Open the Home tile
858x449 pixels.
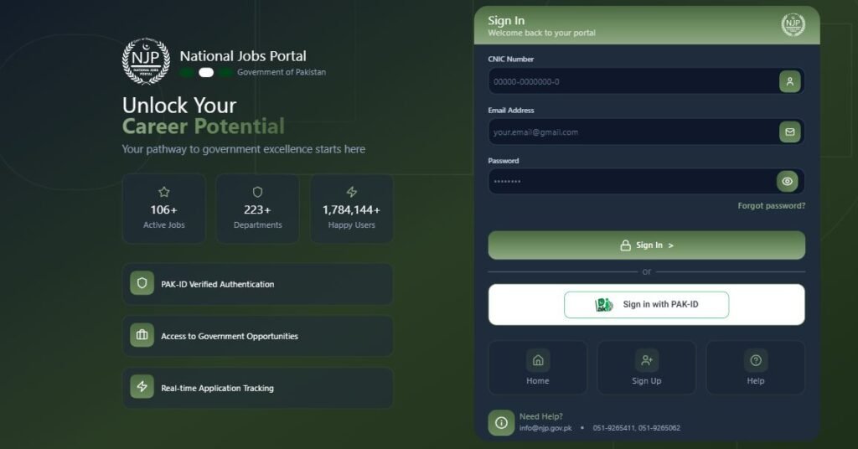tap(537, 368)
